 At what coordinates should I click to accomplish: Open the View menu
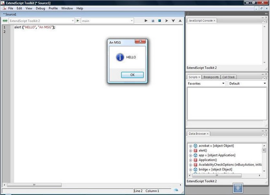coord(29,8)
